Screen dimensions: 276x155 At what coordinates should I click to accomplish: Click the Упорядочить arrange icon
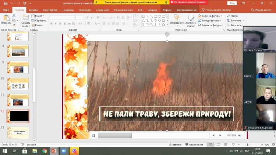click(177, 18)
